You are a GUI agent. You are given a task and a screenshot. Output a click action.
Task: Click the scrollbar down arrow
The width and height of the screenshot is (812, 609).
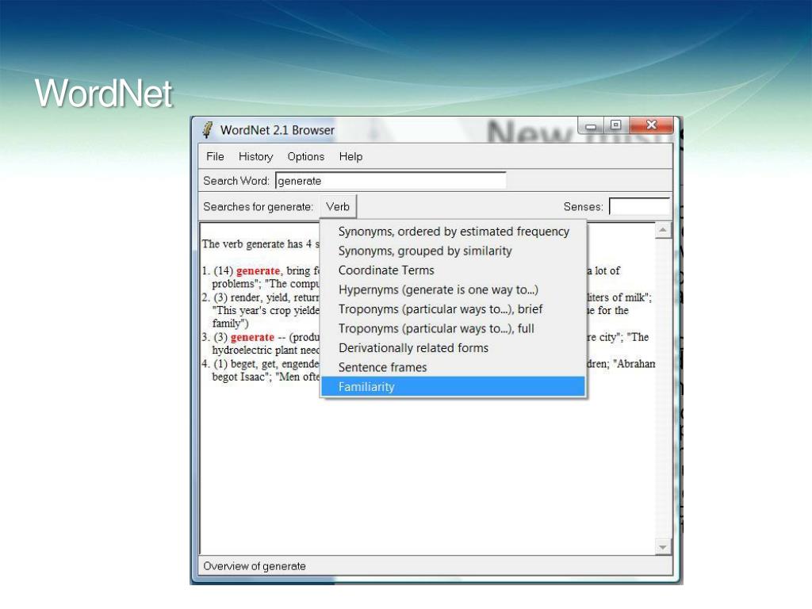pyautogui.click(x=663, y=547)
